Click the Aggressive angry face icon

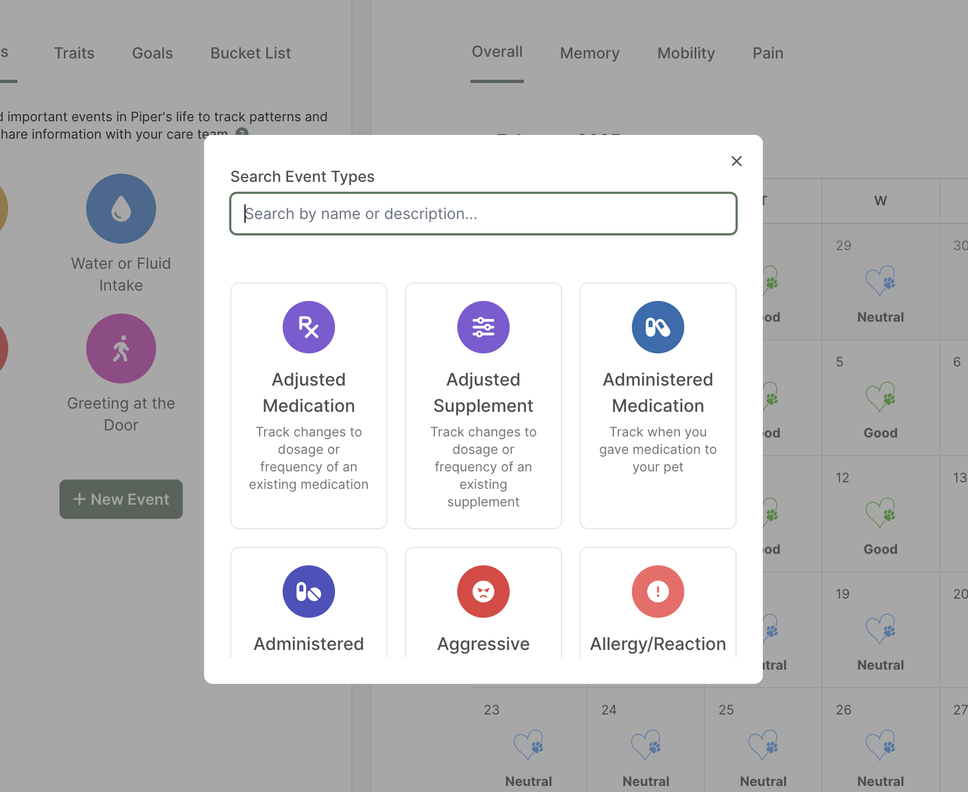[x=483, y=592]
